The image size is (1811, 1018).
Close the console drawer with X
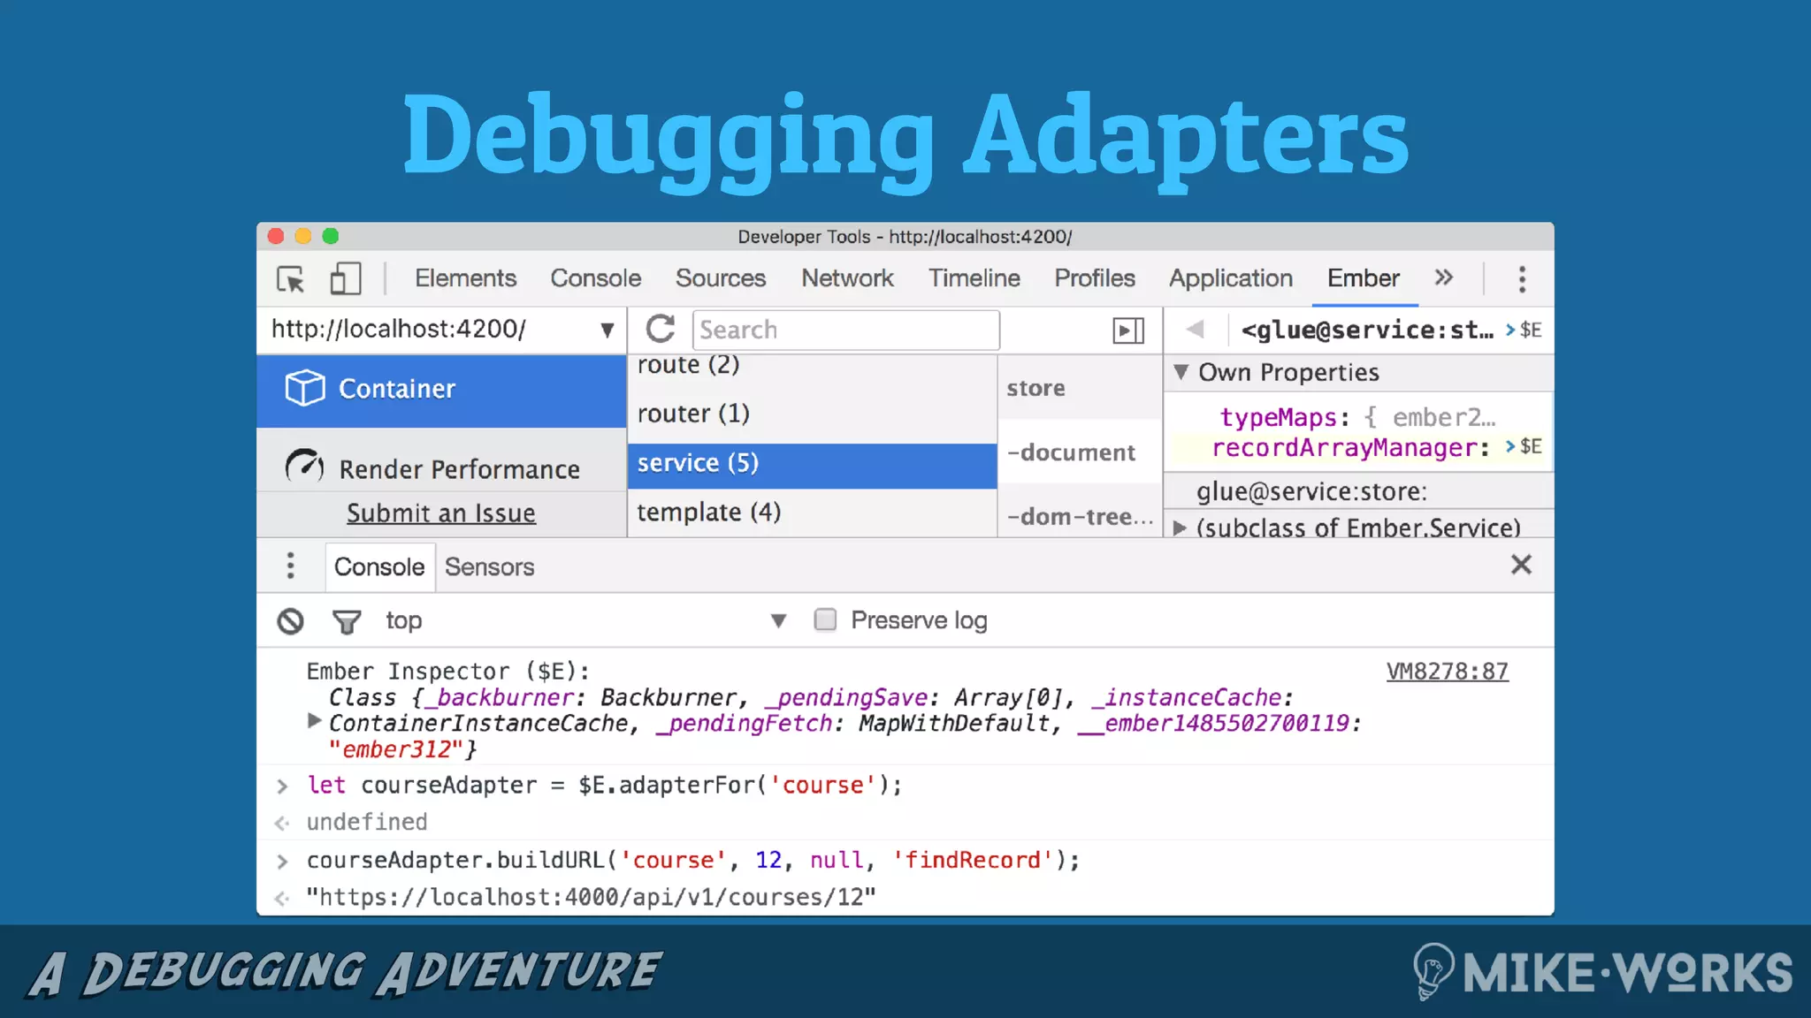click(x=1521, y=565)
